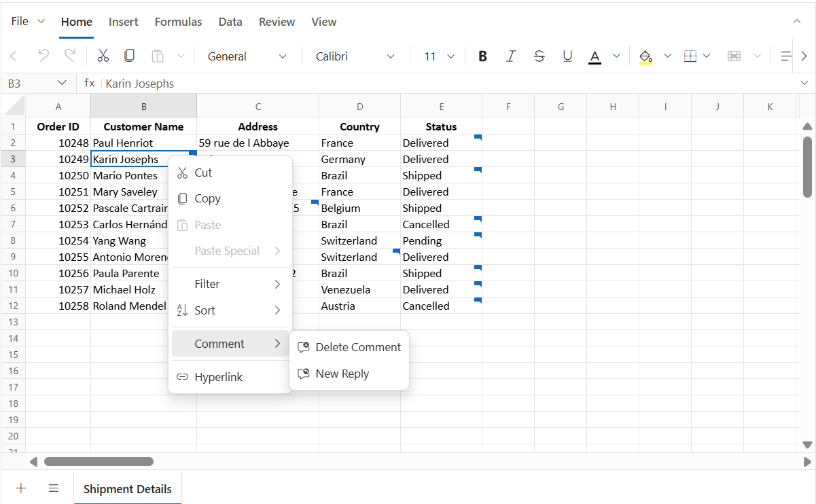Expand the Name Box dropdown
The image size is (816, 504).
(x=62, y=83)
